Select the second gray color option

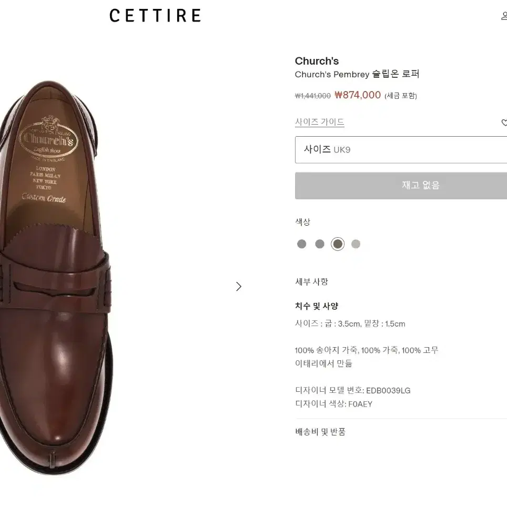320,244
